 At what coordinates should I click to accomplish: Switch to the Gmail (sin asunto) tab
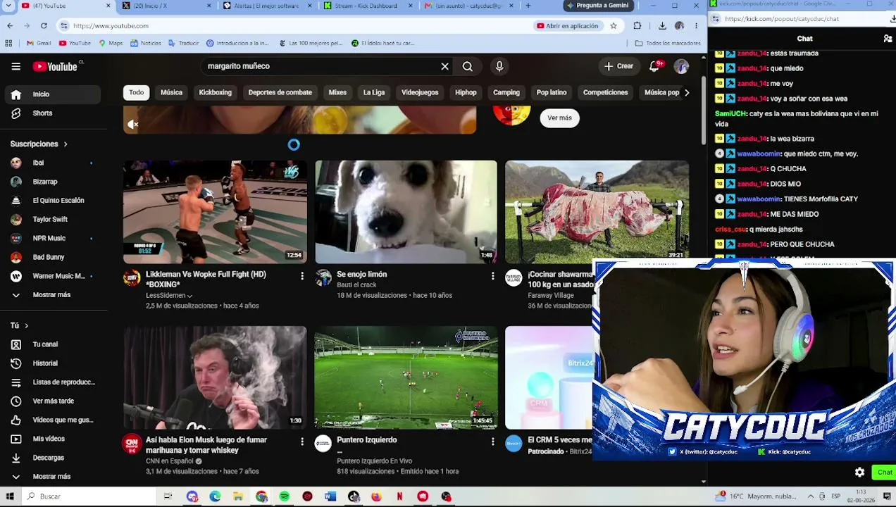click(x=469, y=6)
